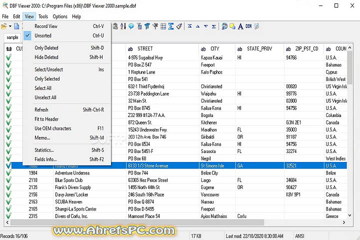Click the cell 'Adventure Undersea'

(x=90, y=172)
